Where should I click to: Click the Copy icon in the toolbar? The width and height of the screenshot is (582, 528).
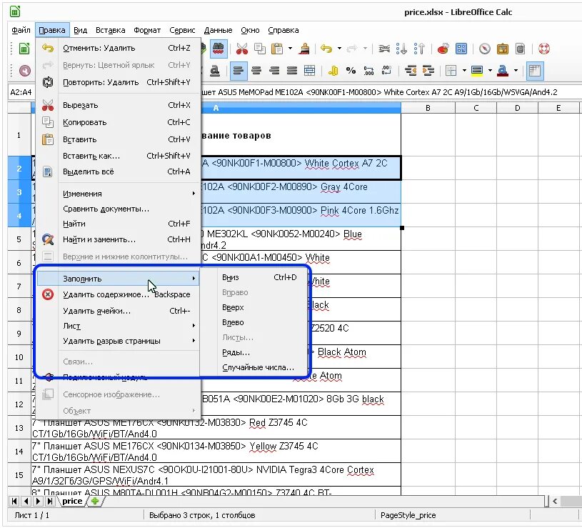[x=260, y=49]
